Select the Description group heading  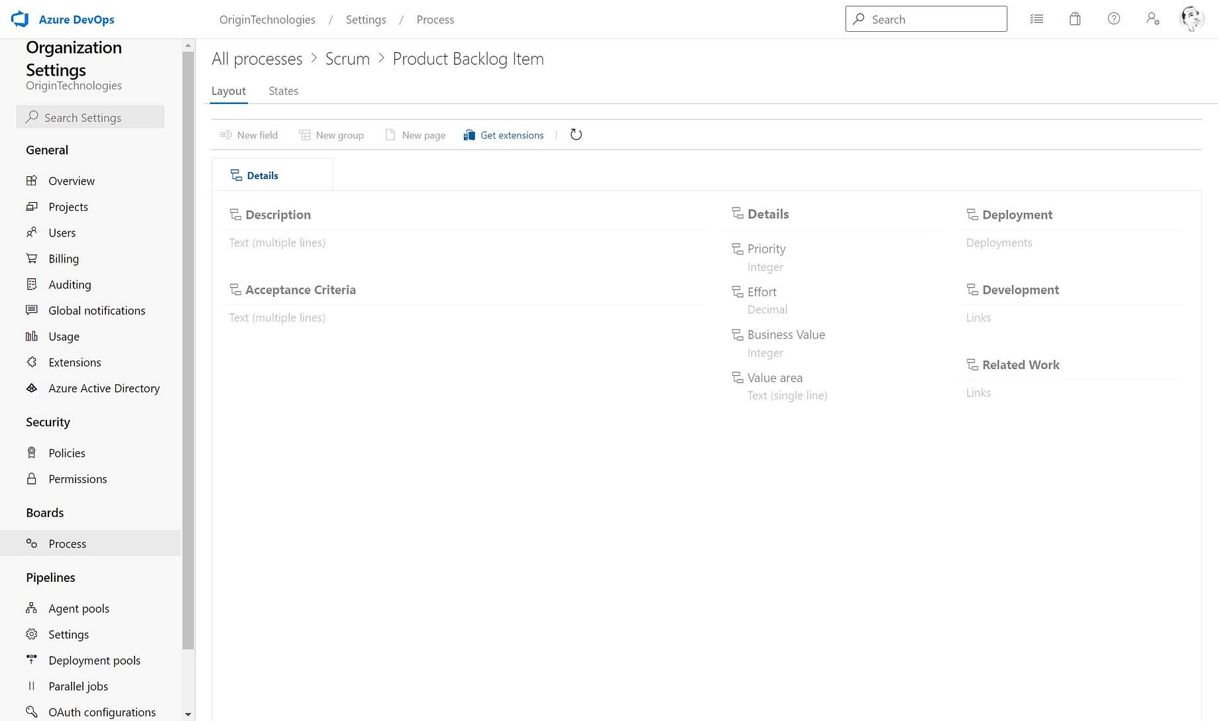click(278, 215)
